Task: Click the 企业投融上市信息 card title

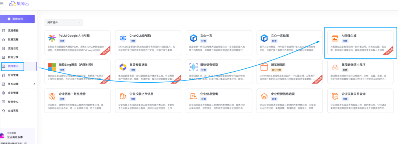Action: pyautogui.click(x=142, y=94)
